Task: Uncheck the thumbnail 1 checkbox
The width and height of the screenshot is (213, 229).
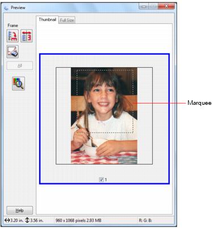Action: pos(101,179)
